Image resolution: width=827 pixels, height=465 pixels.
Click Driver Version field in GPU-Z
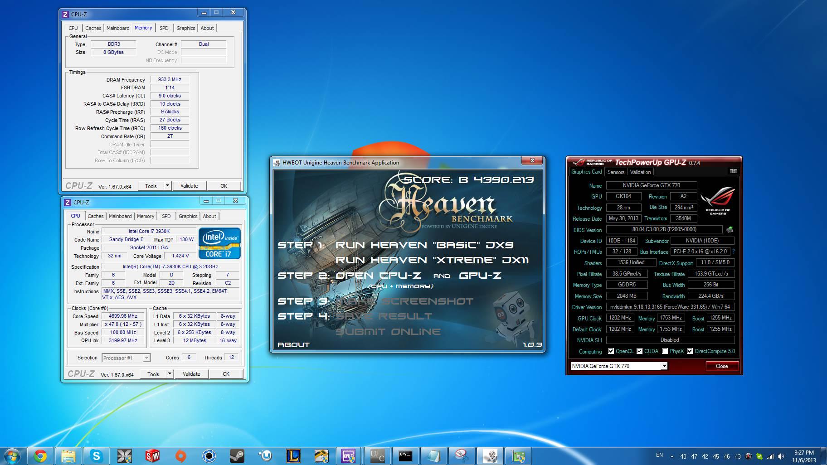coord(670,307)
